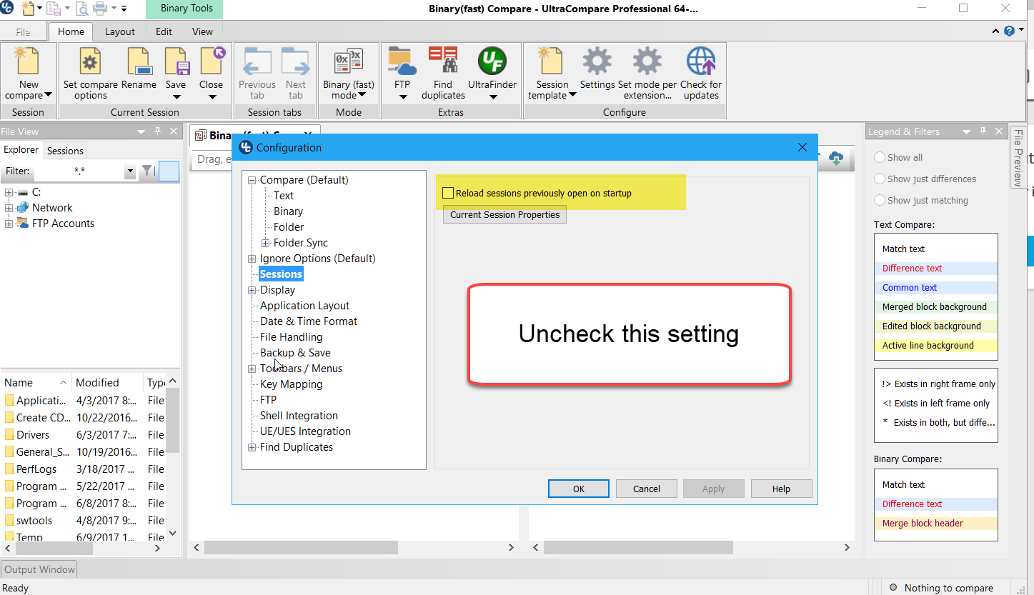Click the Rename session icon
Viewport: 1034px width, 595px height.
tap(140, 61)
